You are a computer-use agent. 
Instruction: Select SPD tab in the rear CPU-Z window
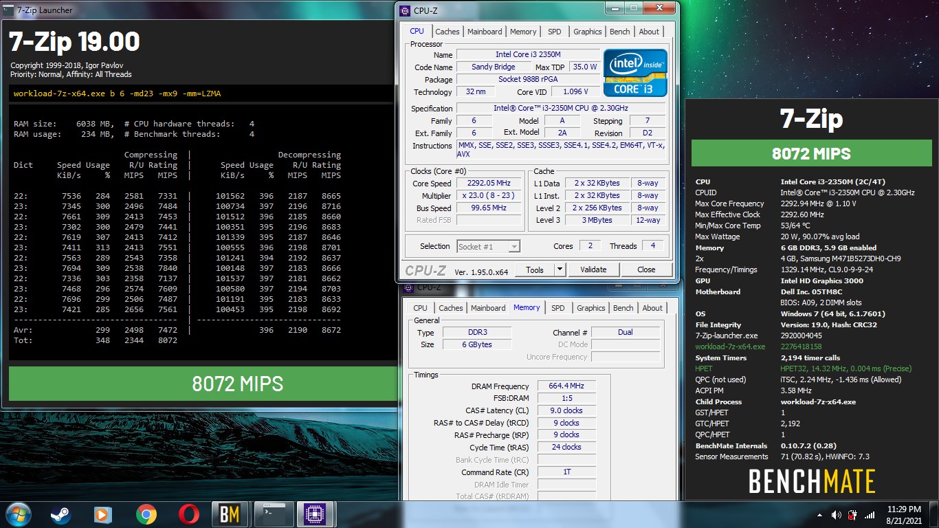(558, 308)
